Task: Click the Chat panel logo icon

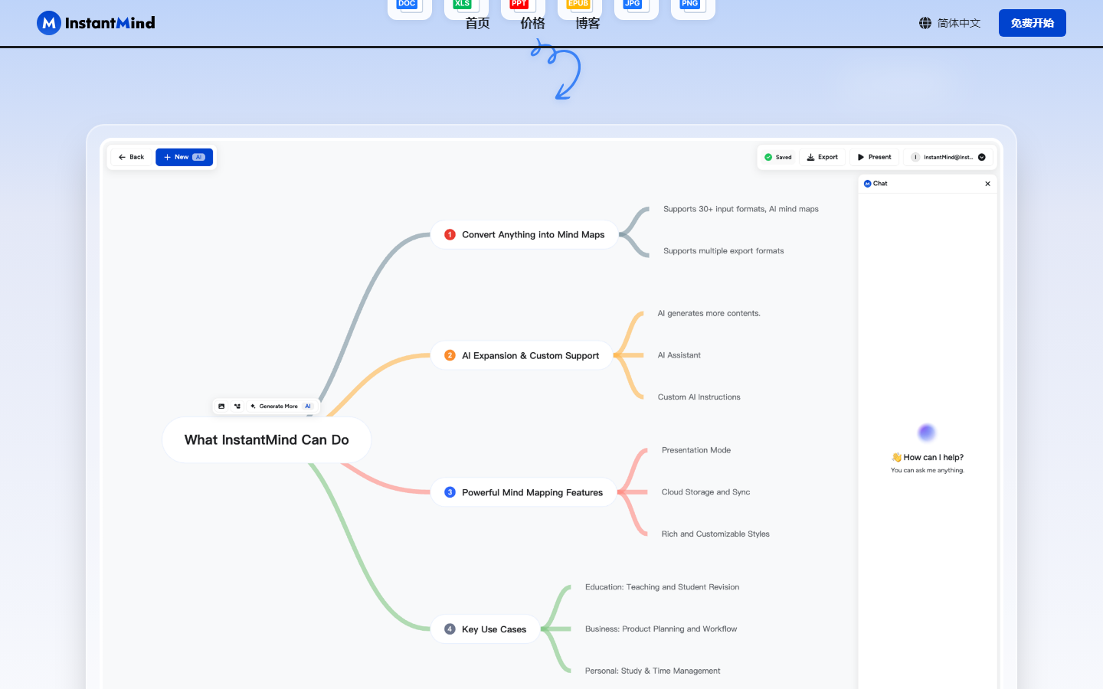Action: coord(868,184)
